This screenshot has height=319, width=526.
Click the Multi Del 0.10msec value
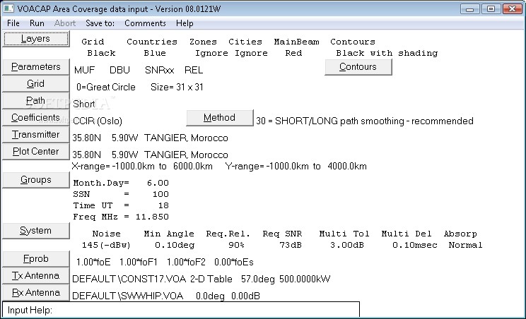click(414, 245)
